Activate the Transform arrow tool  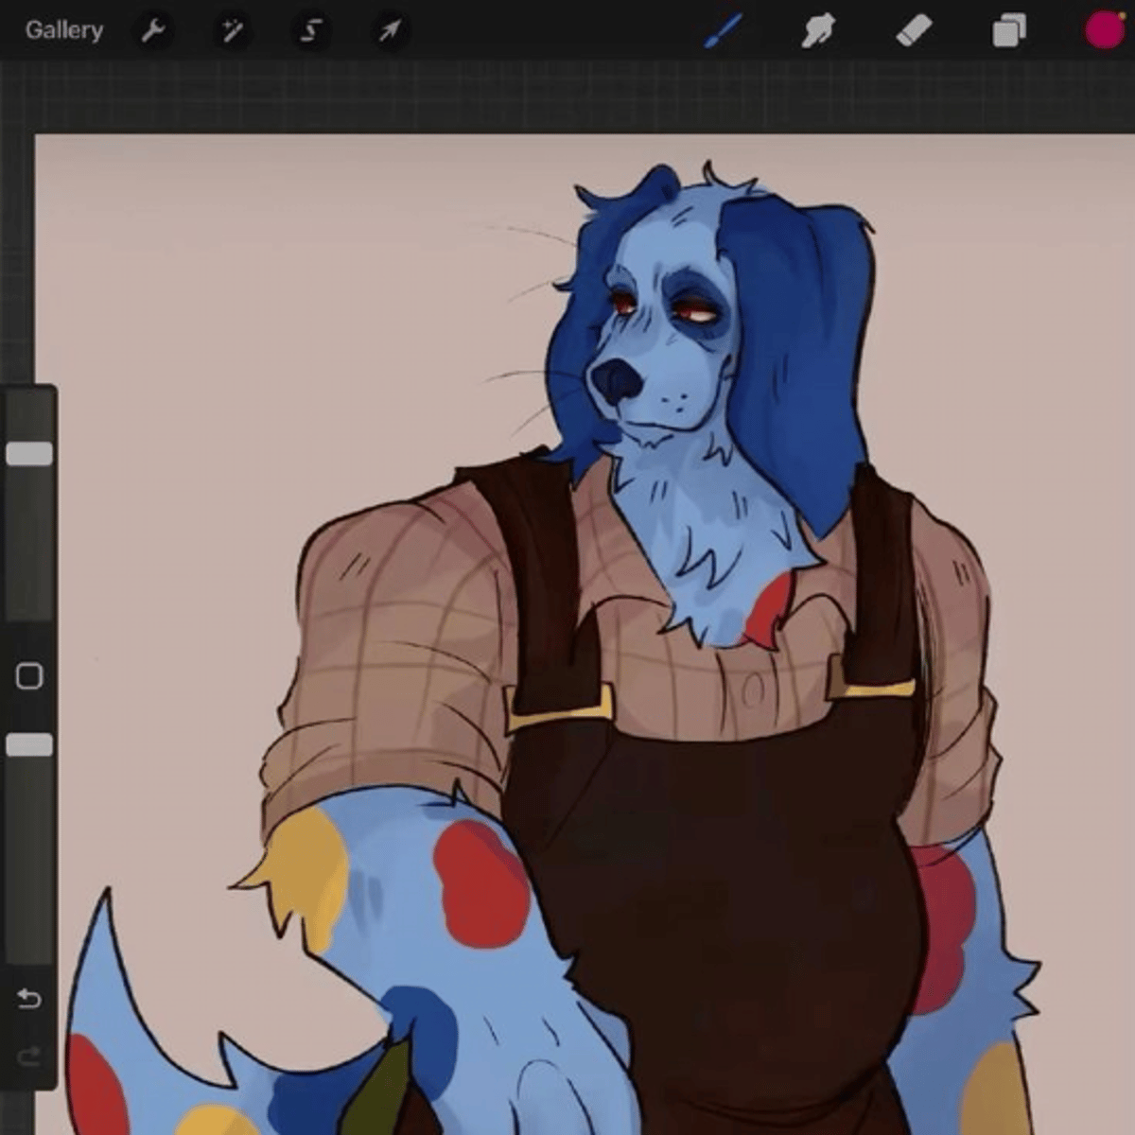[x=390, y=31]
